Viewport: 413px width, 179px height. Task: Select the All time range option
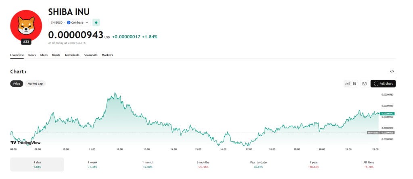tap(369, 164)
